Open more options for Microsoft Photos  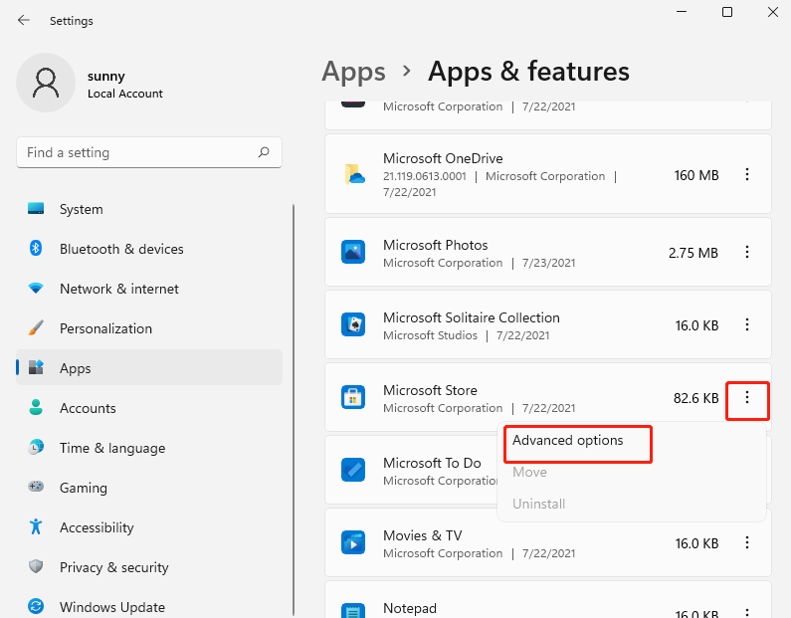[x=747, y=252]
